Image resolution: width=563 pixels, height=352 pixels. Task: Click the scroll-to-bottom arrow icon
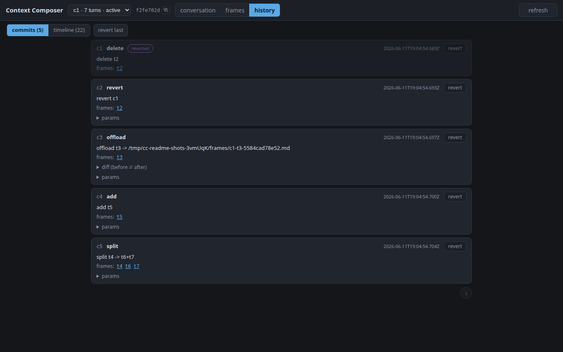point(466,293)
